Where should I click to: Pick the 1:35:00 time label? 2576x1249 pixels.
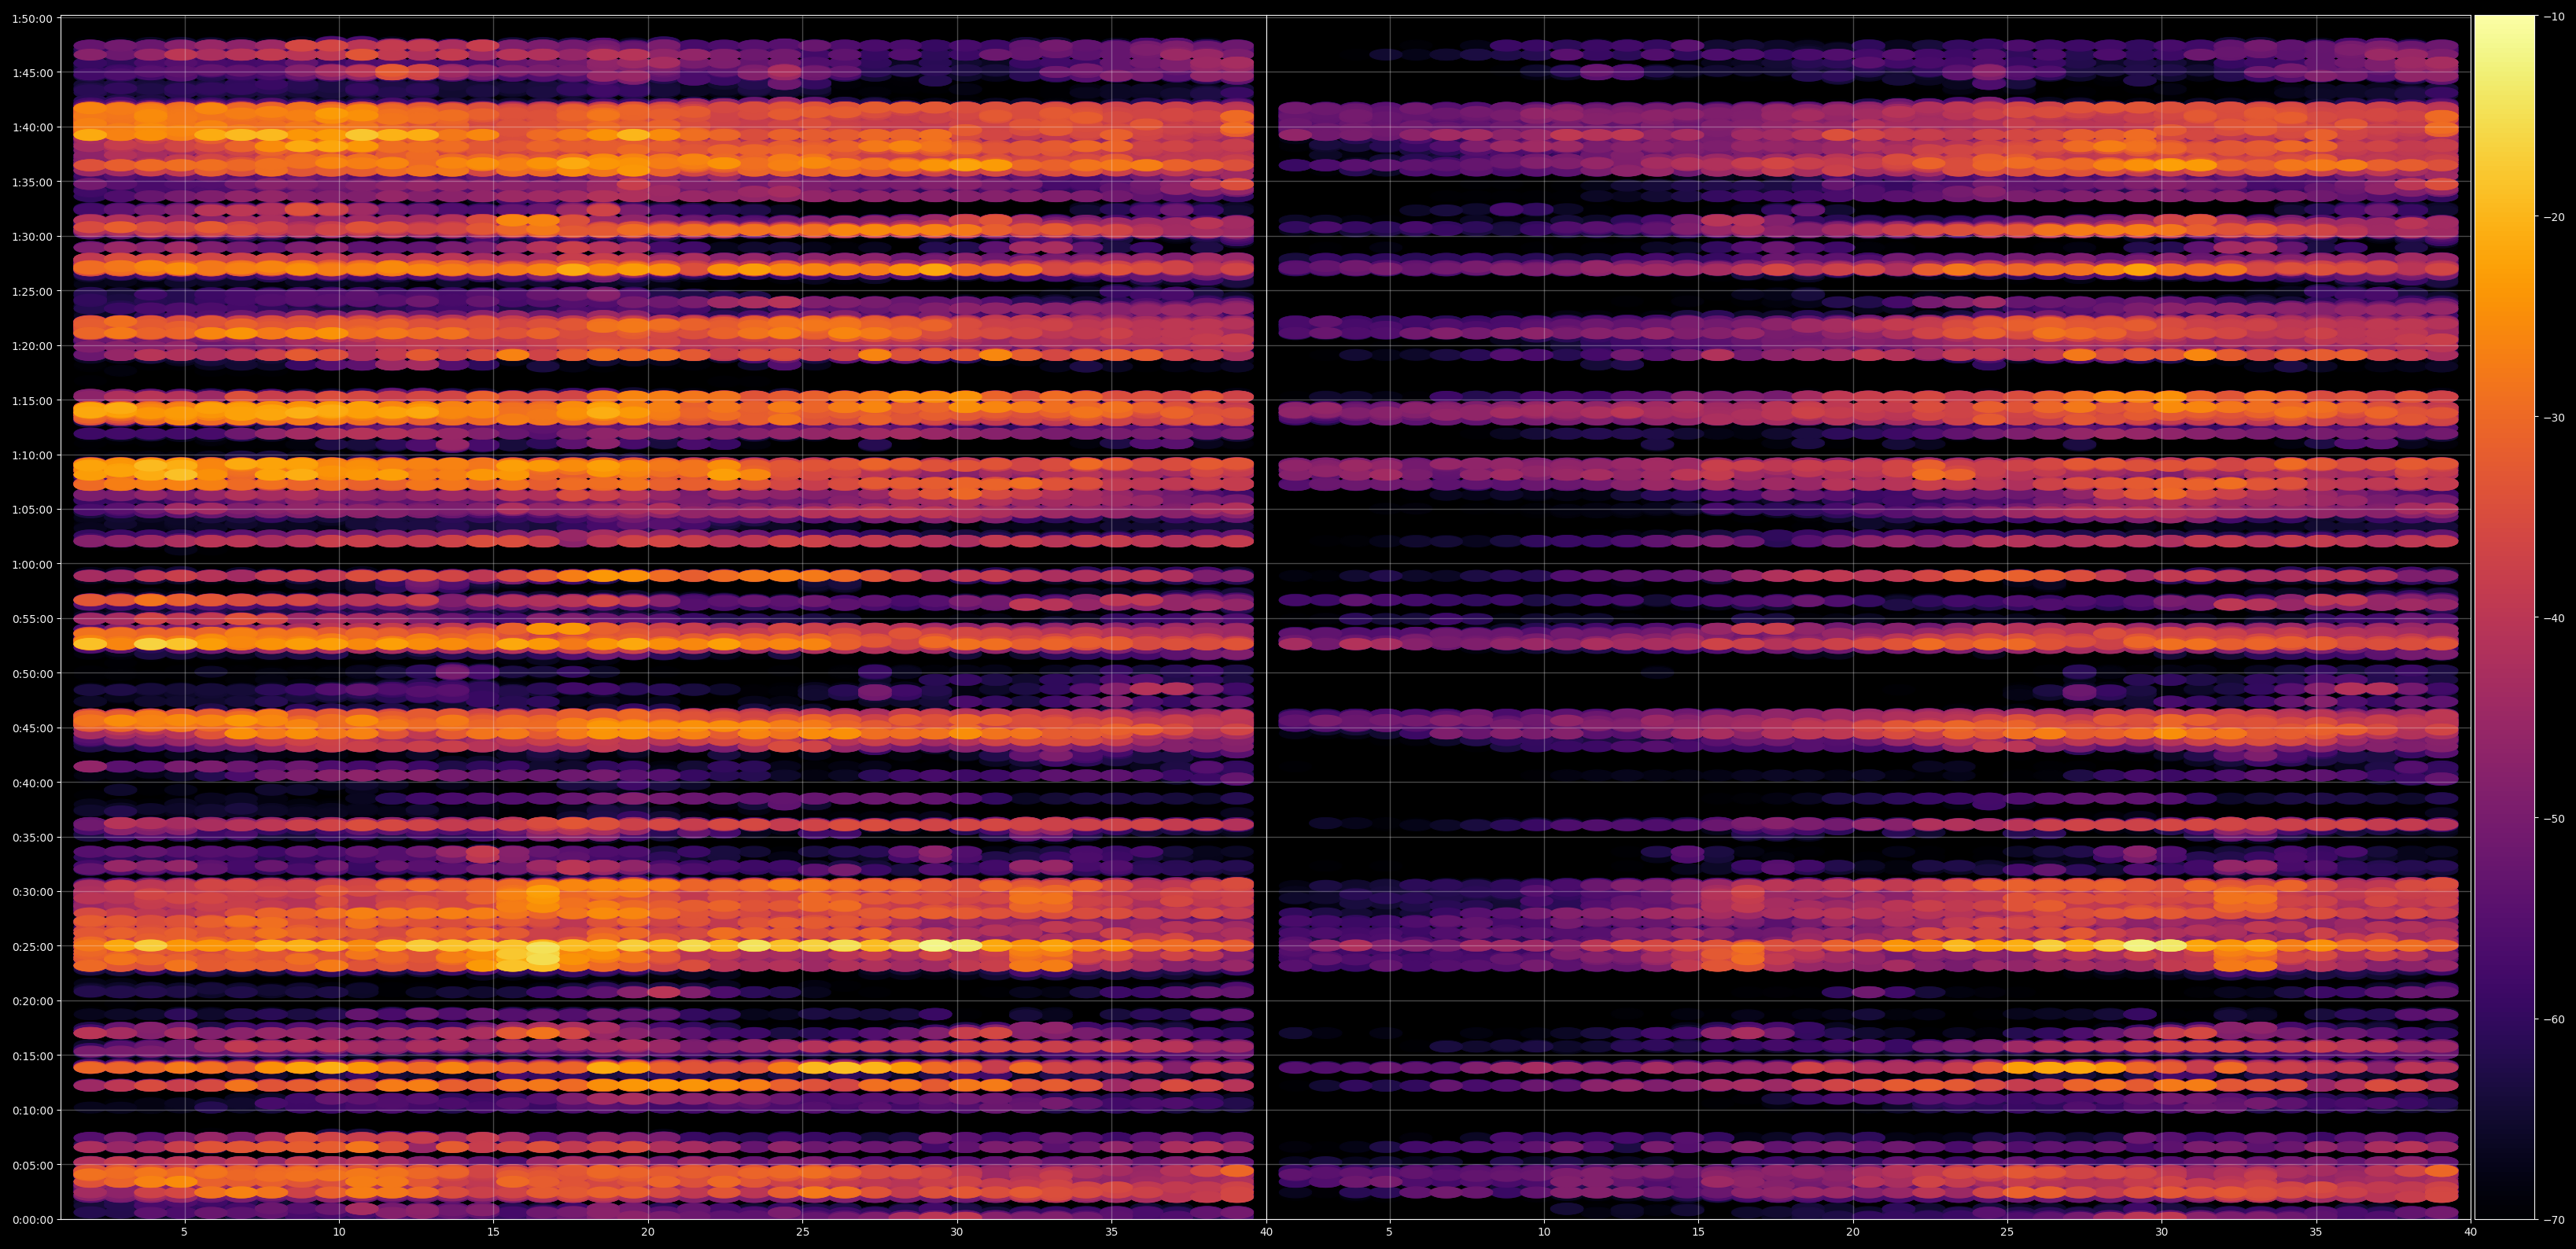click(33, 182)
